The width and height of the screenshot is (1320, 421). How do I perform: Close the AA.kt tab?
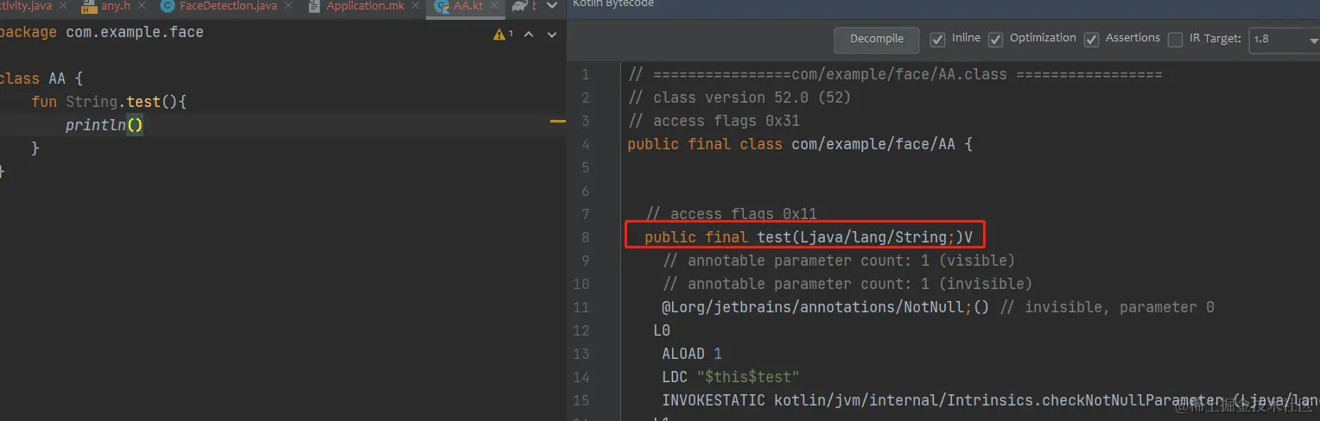coord(494,6)
